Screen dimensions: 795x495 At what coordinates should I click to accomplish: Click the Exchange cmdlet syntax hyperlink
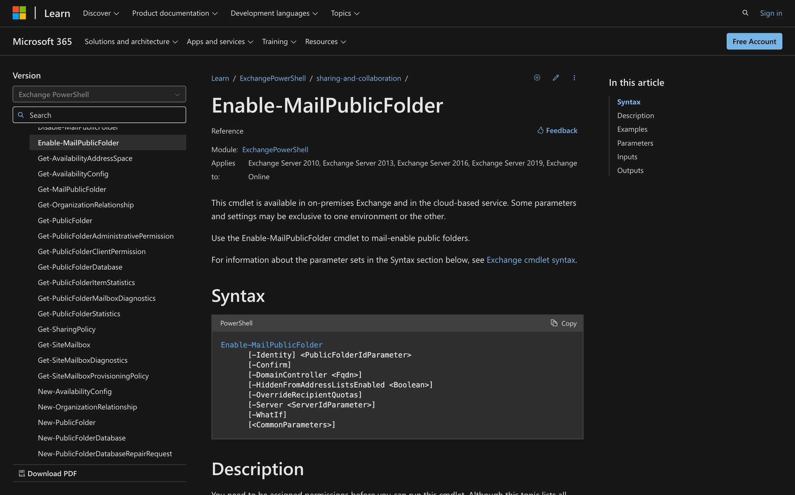(x=531, y=260)
